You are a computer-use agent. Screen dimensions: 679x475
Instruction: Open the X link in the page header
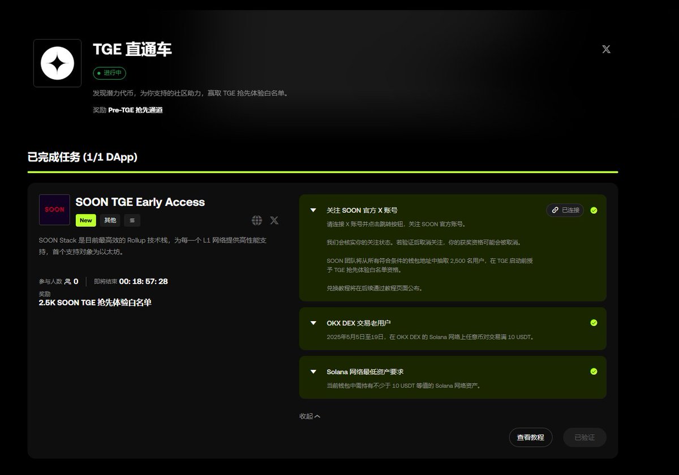606,49
